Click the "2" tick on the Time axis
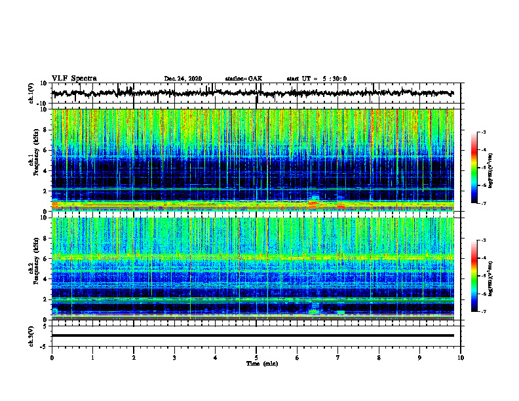 [x=134, y=358]
